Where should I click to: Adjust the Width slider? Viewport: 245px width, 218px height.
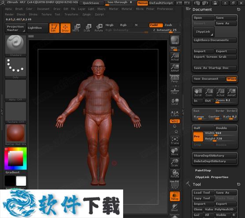pyautogui.click(x=220, y=133)
